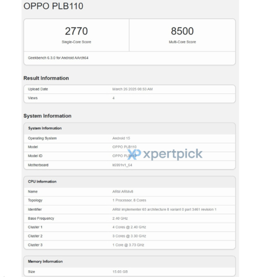Click the ARM implementer identifier text

pos(164,209)
